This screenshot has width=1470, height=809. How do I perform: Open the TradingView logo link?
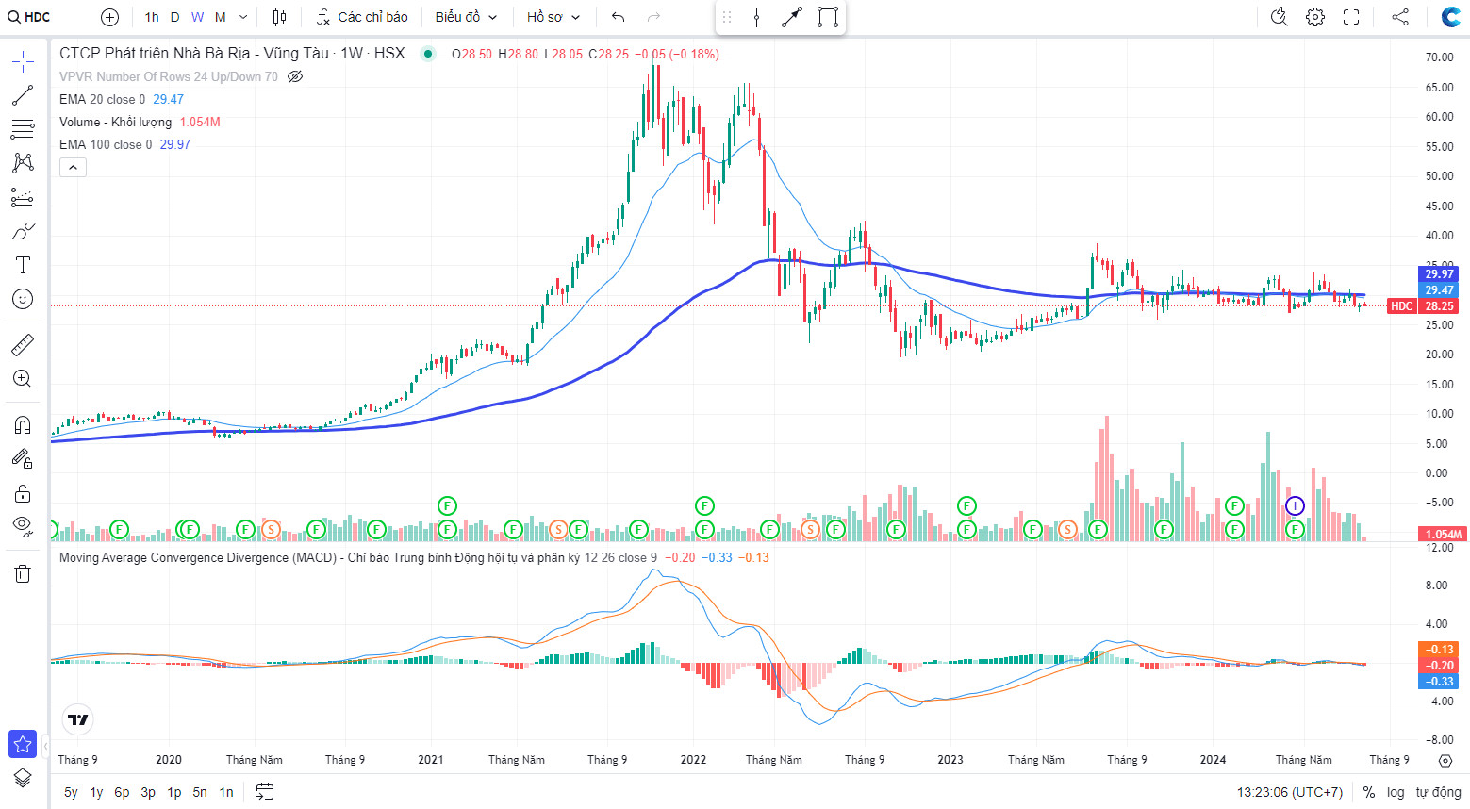[78, 719]
